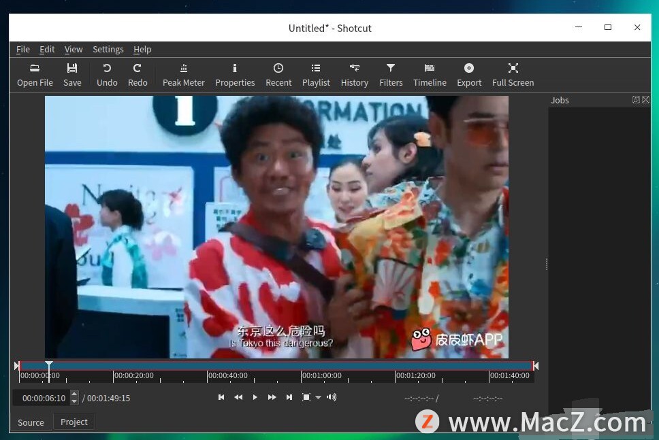Switch to Full Screen mode
This screenshot has height=440, width=659.
click(x=513, y=75)
